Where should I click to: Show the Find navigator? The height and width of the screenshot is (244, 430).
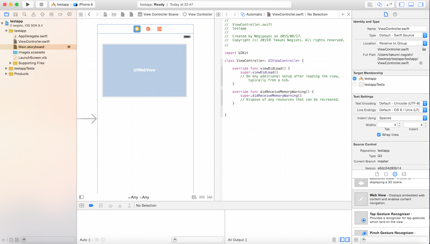coord(24,14)
